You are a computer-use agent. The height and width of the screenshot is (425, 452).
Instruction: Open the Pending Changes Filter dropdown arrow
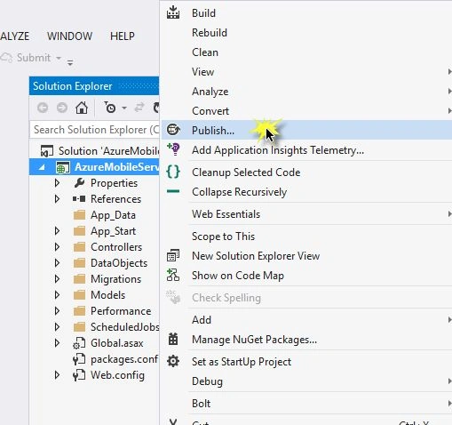[x=124, y=108]
